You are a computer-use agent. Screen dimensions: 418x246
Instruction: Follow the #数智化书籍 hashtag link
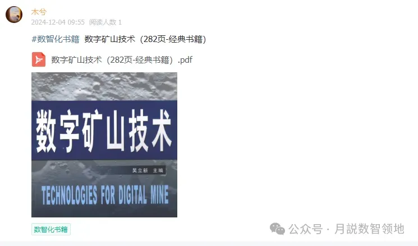pos(56,39)
